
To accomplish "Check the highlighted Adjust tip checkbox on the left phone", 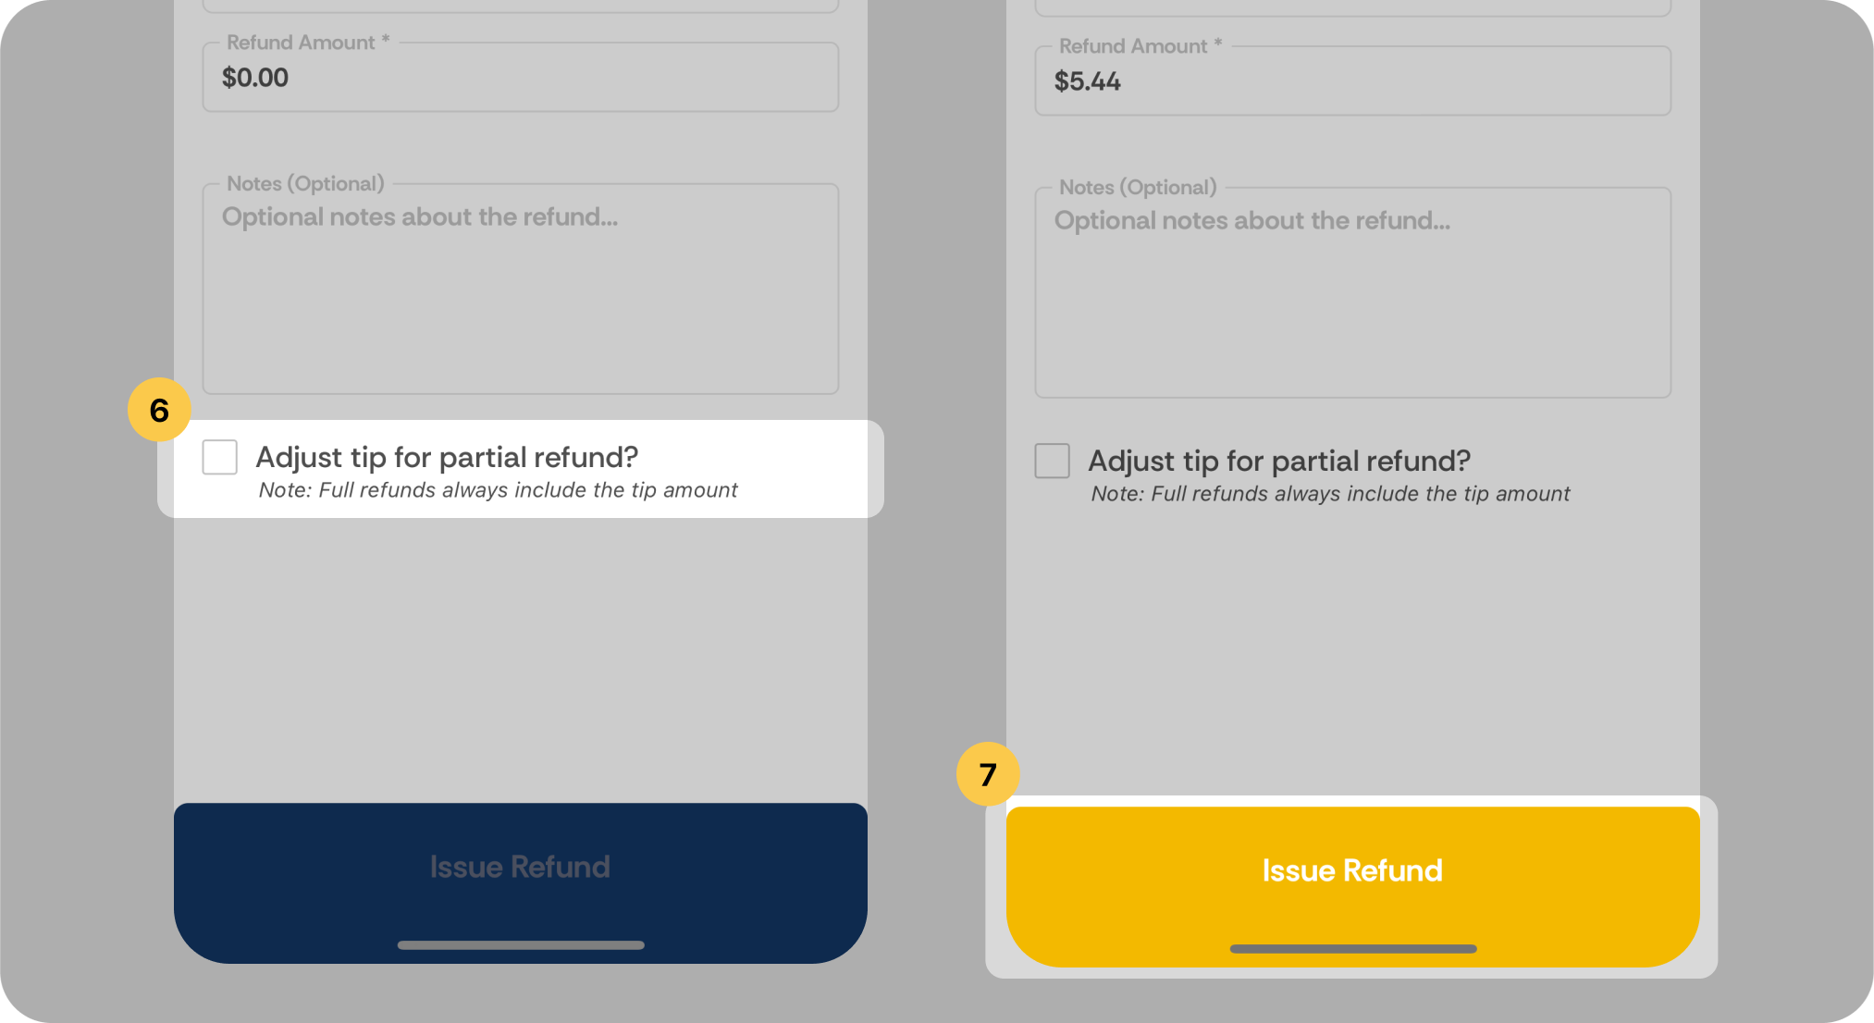I will pyautogui.click(x=220, y=457).
